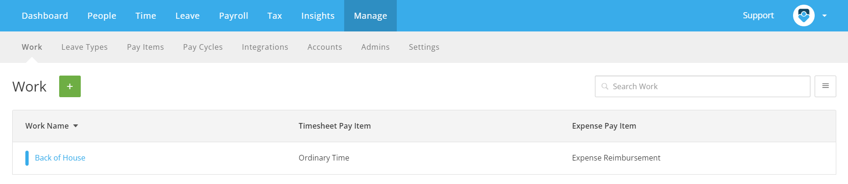Screen dimensions: 848x184
Task: Go to the Dashboard menu
Action: pos(45,15)
